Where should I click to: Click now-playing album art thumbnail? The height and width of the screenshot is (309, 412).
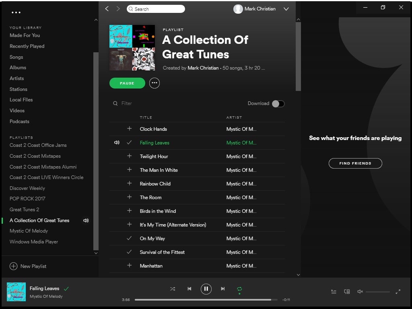coord(16,292)
